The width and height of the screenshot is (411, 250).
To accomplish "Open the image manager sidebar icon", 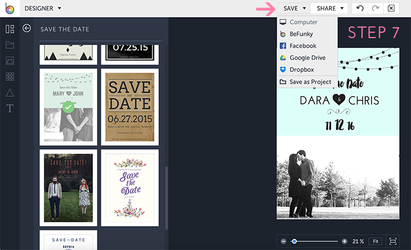I will pyautogui.click(x=10, y=61).
